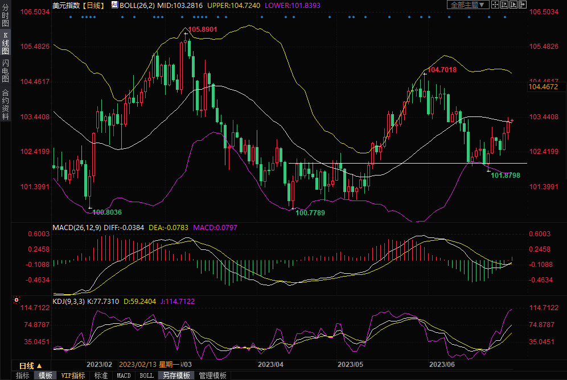The image size is (567, 380).
Task: Switch to the 分时图 view tab
Action: point(5,15)
